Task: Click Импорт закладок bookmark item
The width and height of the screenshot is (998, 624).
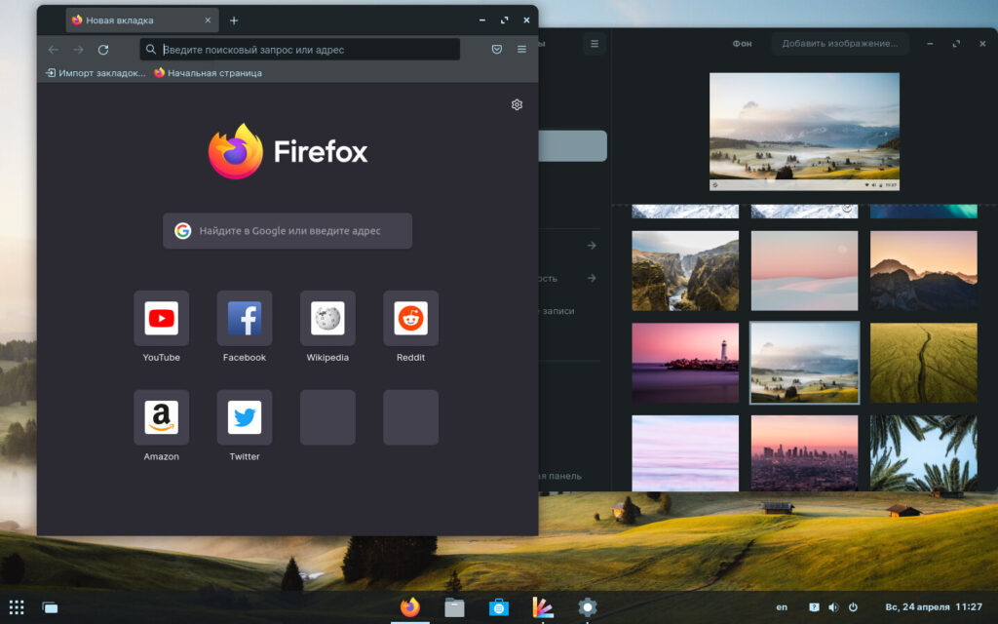Action: tap(96, 73)
